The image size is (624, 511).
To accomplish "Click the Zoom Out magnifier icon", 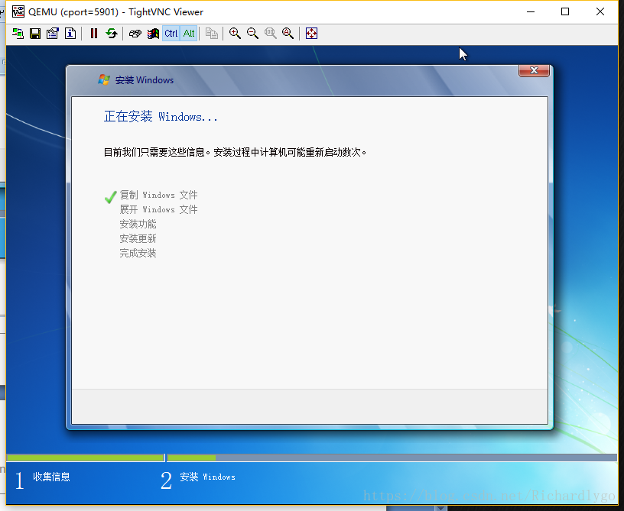I will pos(252,34).
